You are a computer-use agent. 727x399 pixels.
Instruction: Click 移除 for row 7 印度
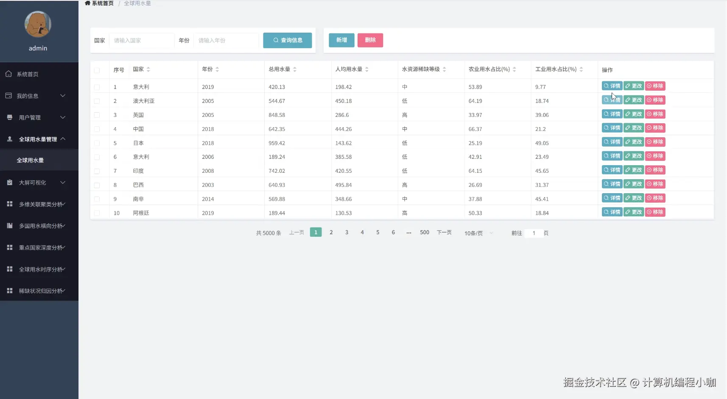click(655, 170)
